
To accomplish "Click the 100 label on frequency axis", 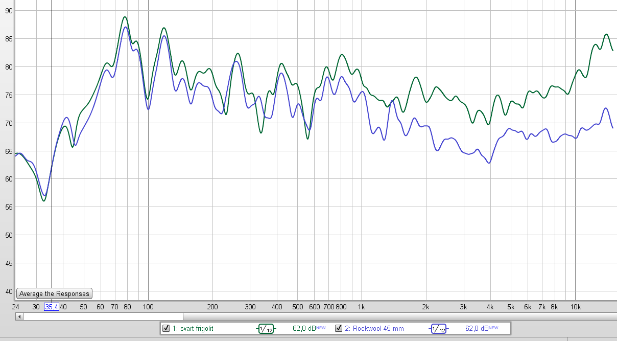I will click(148, 307).
